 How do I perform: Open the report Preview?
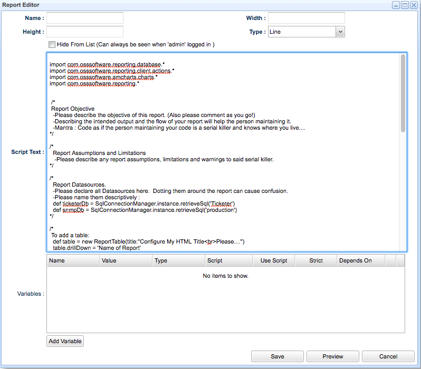pyautogui.click(x=332, y=356)
